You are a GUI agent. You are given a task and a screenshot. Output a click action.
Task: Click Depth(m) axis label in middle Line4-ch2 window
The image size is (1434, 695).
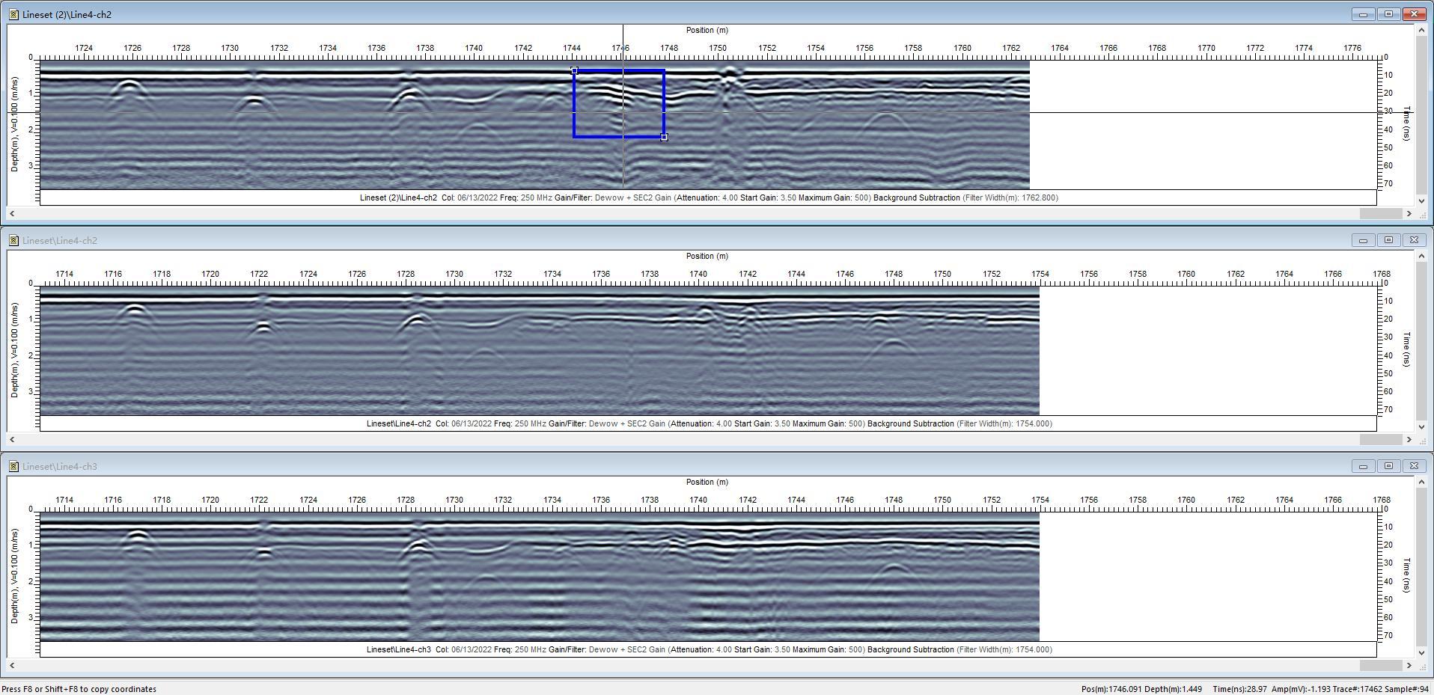click(14, 349)
